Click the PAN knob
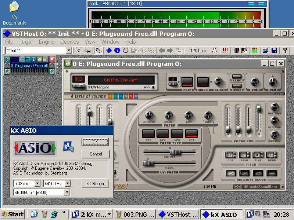294x220 pixels. click(272, 81)
